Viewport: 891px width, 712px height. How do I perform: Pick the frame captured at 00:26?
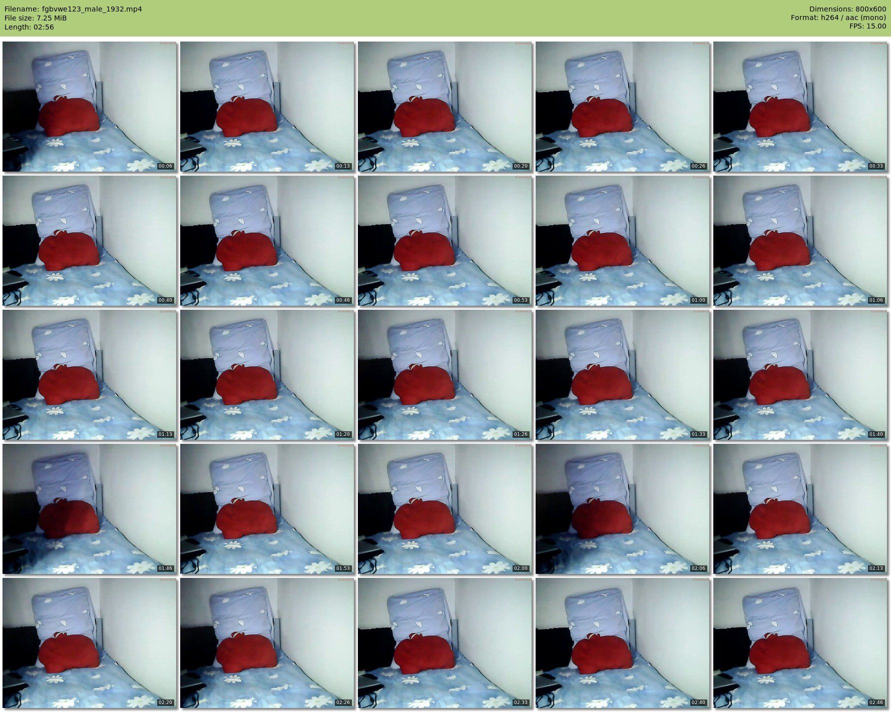coord(623,107)
